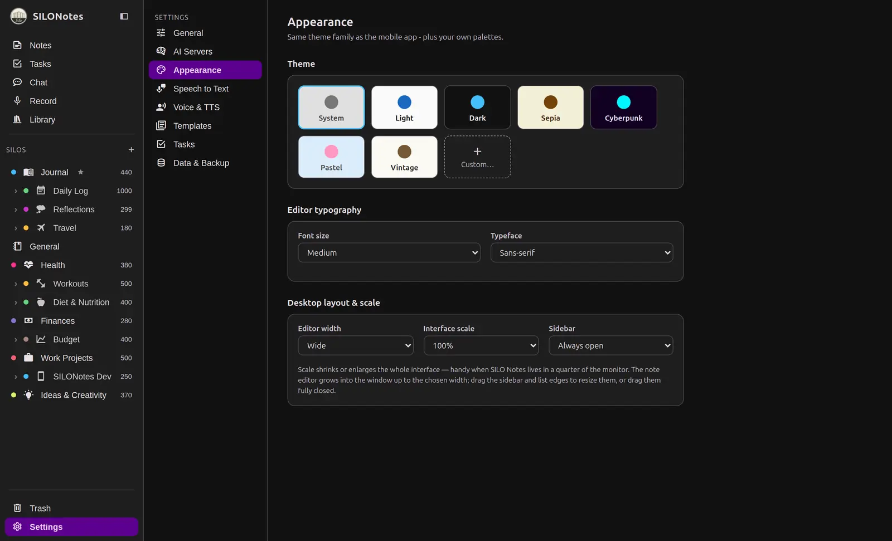Image resolution: width=892 pixels, height=541 pixels.
Task: Open the Sidebar behavior dropdown
Action: [610, 345]
